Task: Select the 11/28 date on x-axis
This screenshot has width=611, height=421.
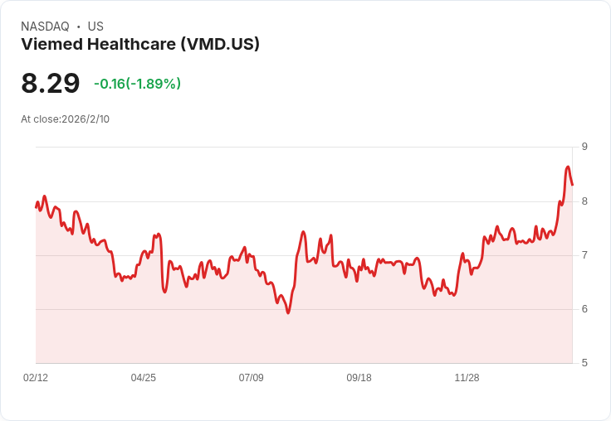Action: 467,377
